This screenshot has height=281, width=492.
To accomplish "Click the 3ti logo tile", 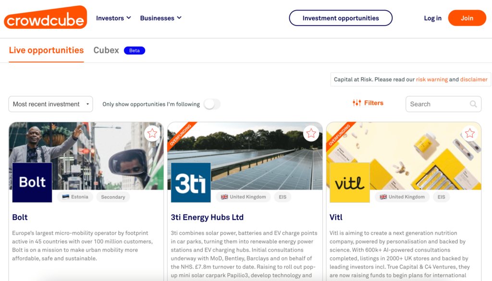I will click(x=191, y=182).
